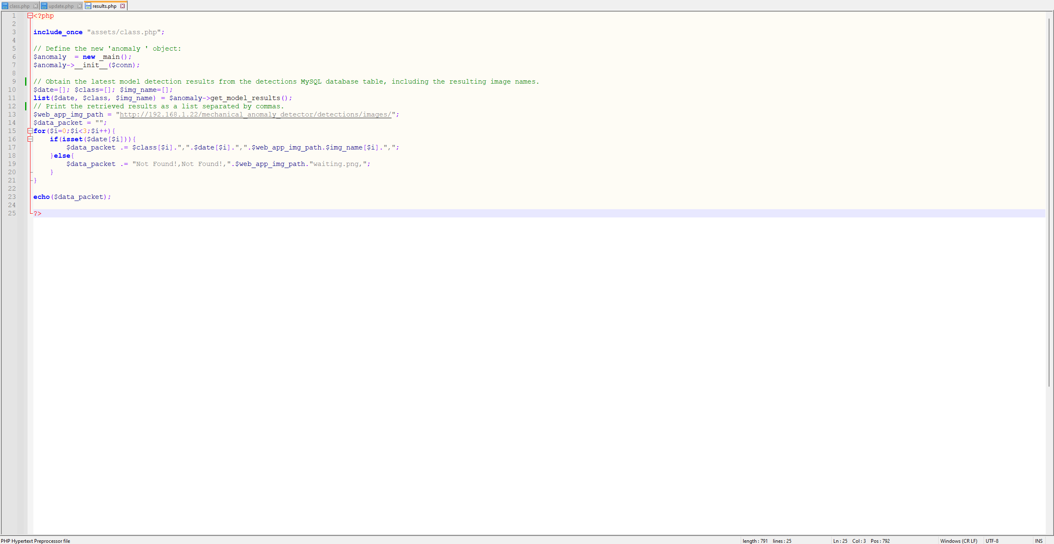Screen dimensions: 1054x544
Task: Click the "assets/class.php" string
Action: coord(124,32)
